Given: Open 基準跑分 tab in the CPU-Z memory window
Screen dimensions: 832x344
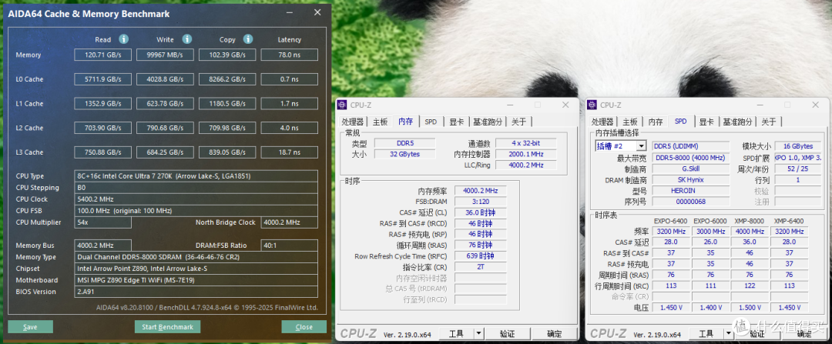Looking at the screenshot, I should [x=488, y=122].
